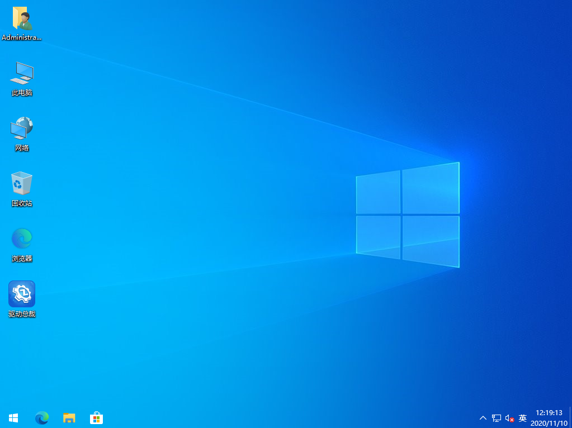
Task: Expand hidden system tray icons
Action: [483, 418]
